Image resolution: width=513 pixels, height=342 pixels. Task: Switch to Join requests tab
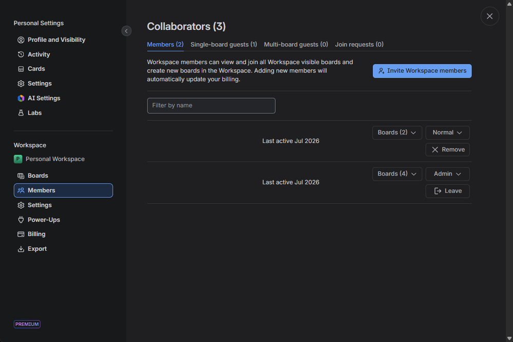point(359,45)
